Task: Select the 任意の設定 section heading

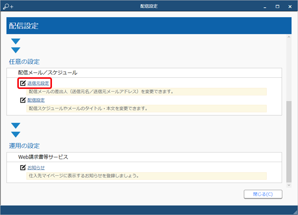Action: [24, 62]
